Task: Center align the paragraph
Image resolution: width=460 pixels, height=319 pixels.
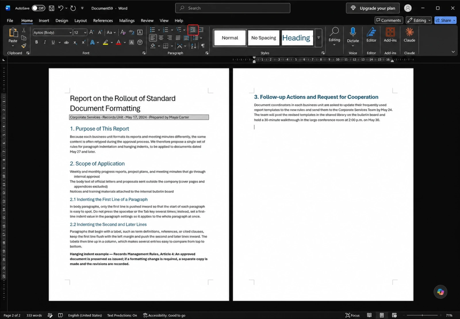Action: pos(161,38)
